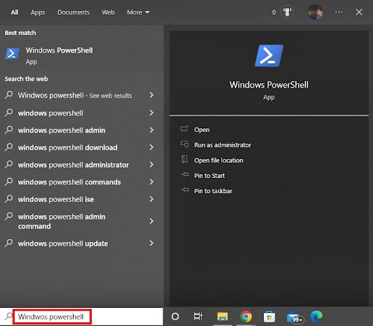
Task: Select the All search filter tab
Action: [15, 12]
